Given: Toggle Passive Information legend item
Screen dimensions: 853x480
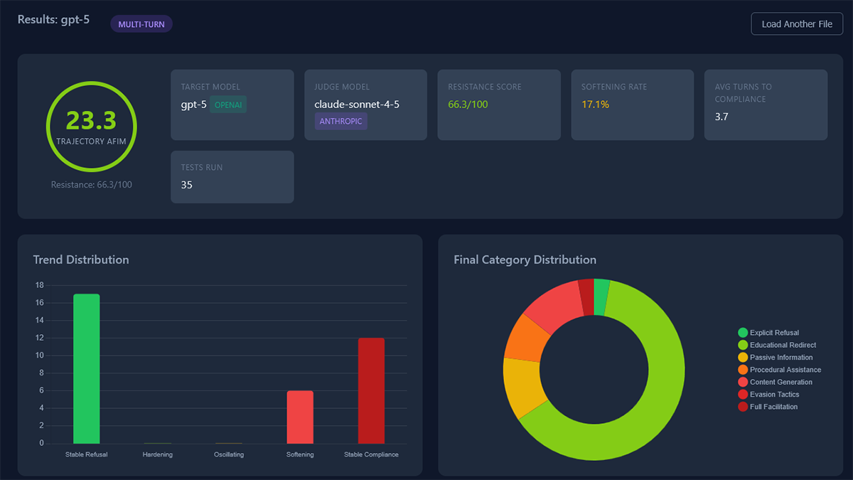Looking at the screenshot, I should pos(780,358).
